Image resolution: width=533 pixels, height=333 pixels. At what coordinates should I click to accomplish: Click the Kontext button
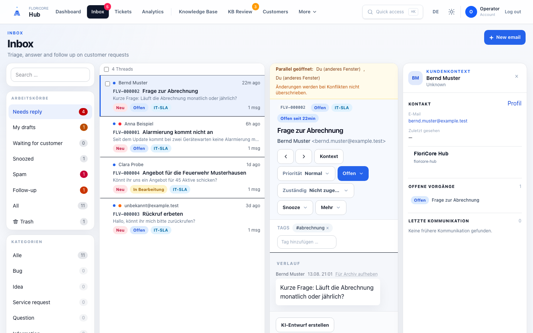329,157
